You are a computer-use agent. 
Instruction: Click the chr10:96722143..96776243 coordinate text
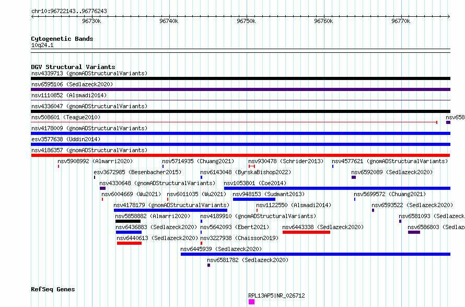pos(69,12)
